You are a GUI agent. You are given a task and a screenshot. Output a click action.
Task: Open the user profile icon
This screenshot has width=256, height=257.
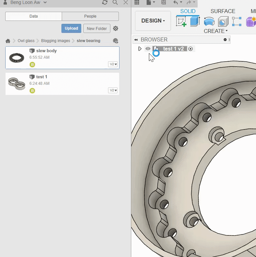click(x=5, y=2)
